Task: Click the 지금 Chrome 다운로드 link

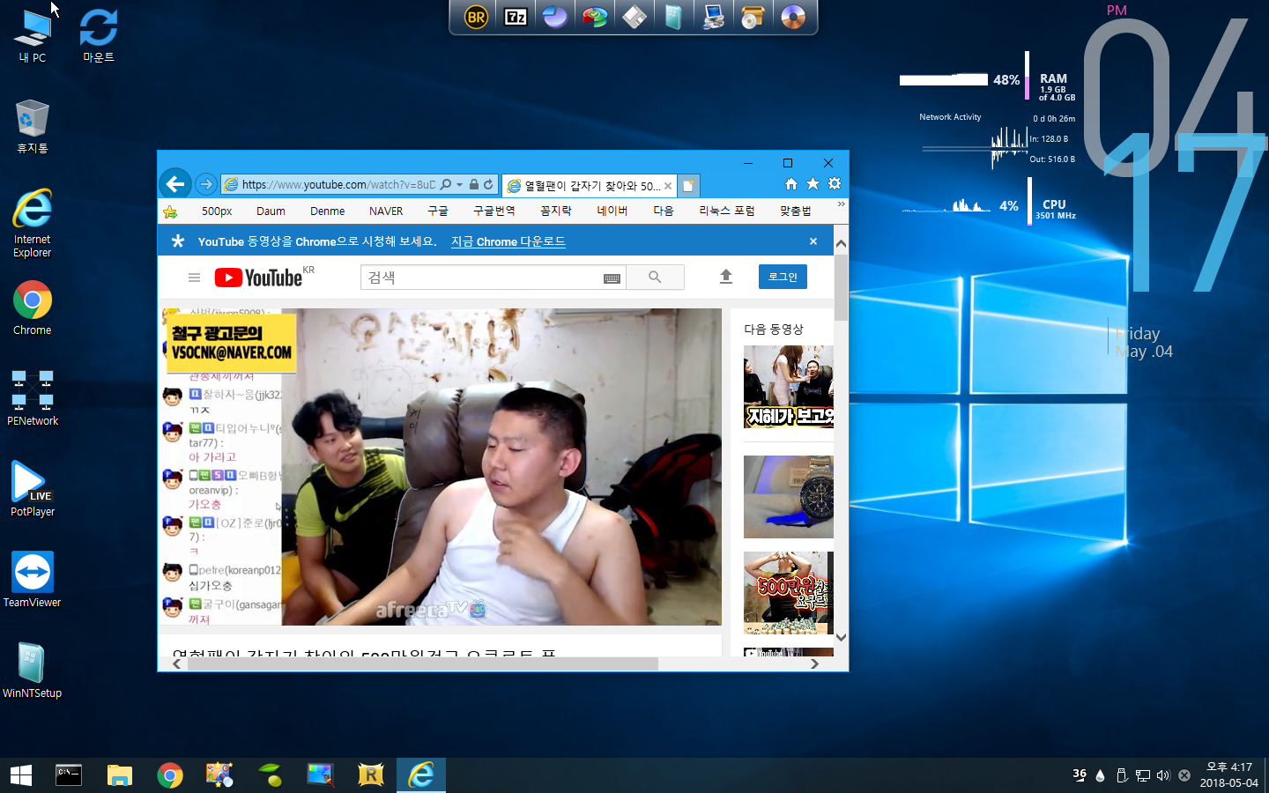Action: pyautogui.click(x=508, y=241)
